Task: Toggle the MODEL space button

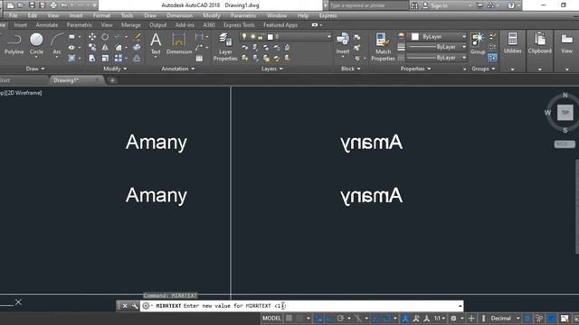Action: tap(271, 318)
